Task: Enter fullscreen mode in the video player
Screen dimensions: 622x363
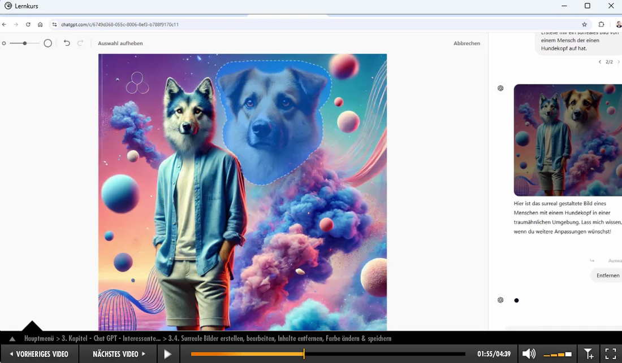Action: pos(610,354)
